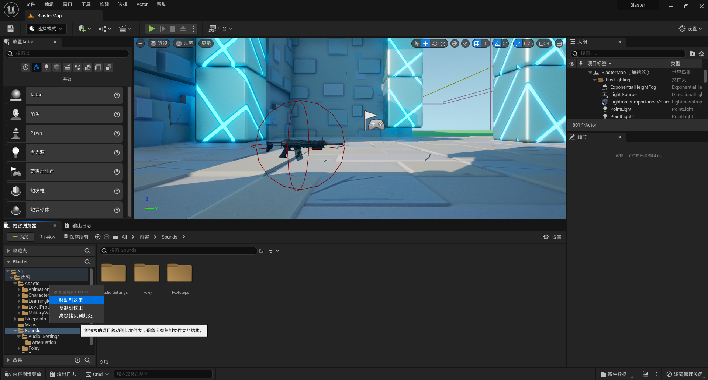Select the Volumes category filter
The width and height of the screenshot is (708, 380).
coord(98,67)
